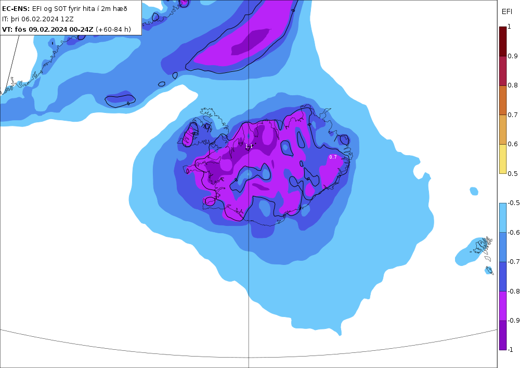
Task: Click legend value 0.8
Action: [x=513, y=85]
